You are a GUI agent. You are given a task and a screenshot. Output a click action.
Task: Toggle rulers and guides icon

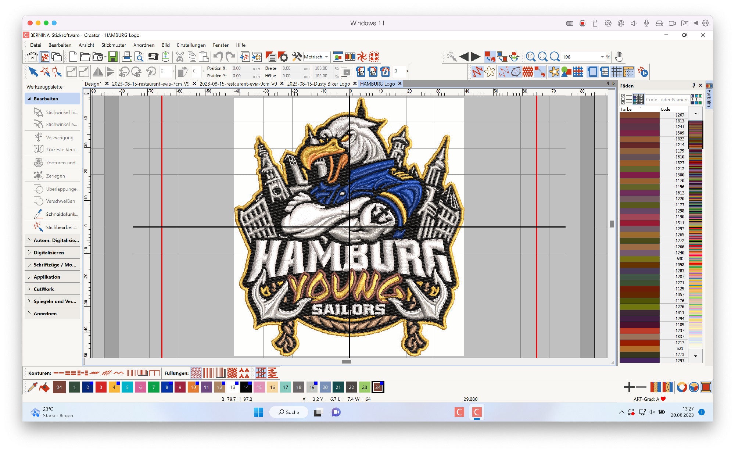click(628, 72)
